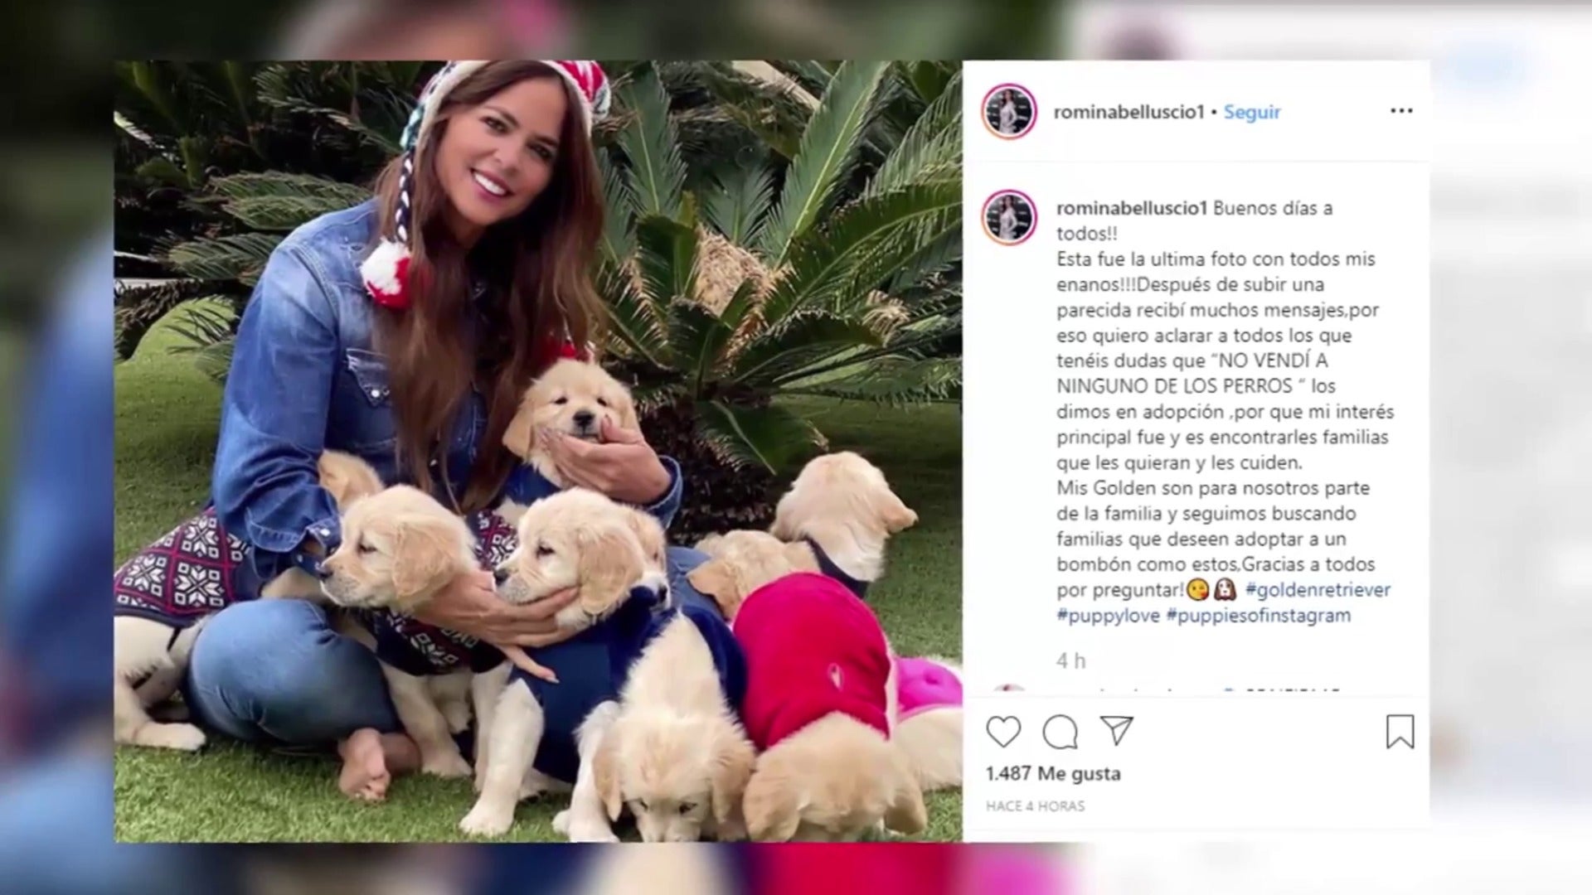Click the caption text starting Buenos días

(x=1225, y=411)
